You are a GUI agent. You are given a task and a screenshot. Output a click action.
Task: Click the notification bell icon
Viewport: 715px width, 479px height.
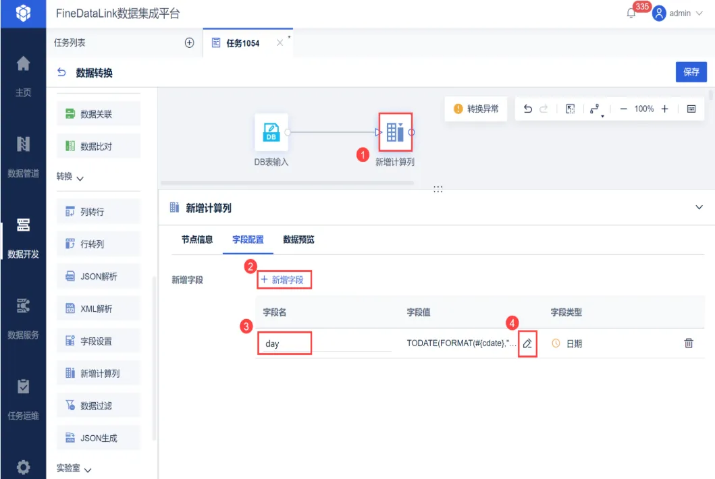[631, 13]
